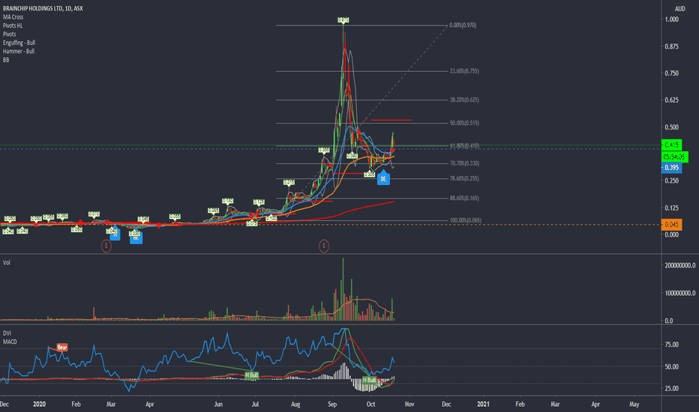This screenshot has width=699, height=412.
Task: Click the 1.000 price scale value
Action: coord(671,19)
